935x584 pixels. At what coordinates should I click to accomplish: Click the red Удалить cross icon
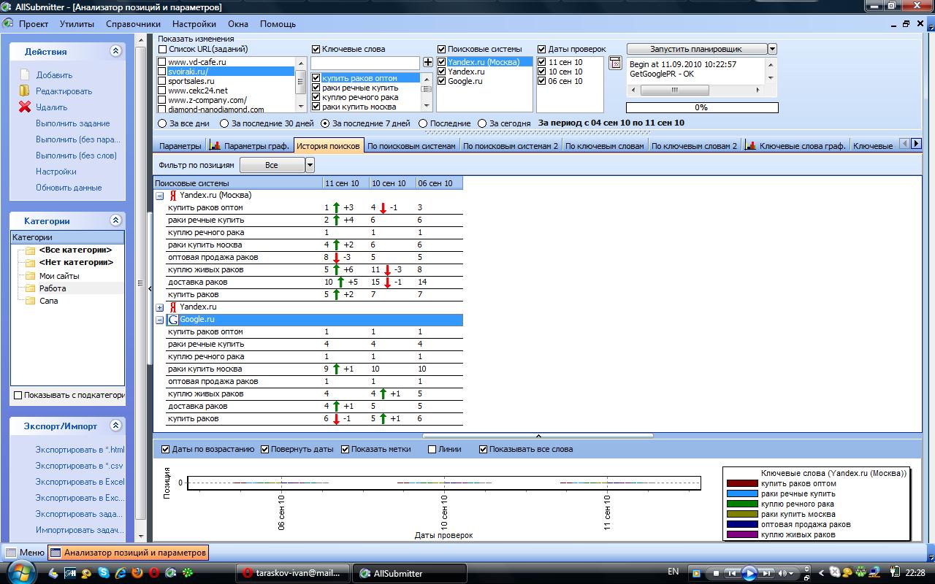click(x=25, y=107)
